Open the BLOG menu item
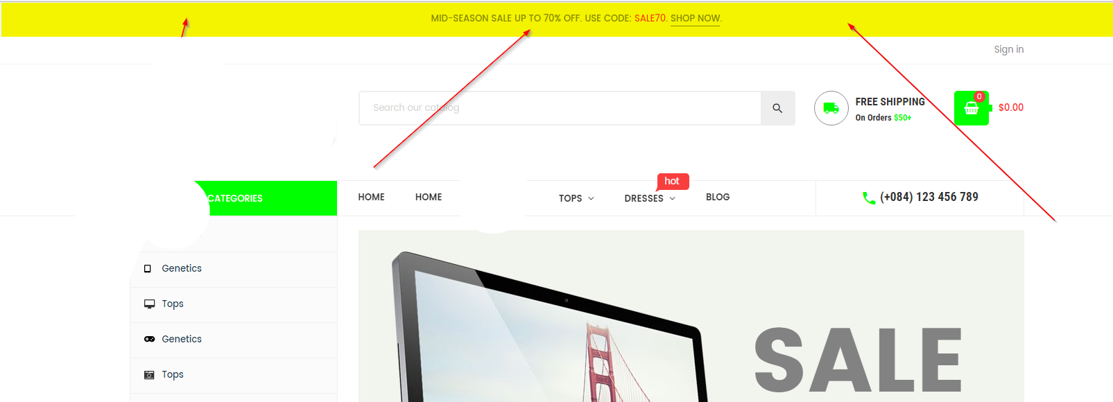The height and width of the screenshot is (402, 1113). point(718,197)
